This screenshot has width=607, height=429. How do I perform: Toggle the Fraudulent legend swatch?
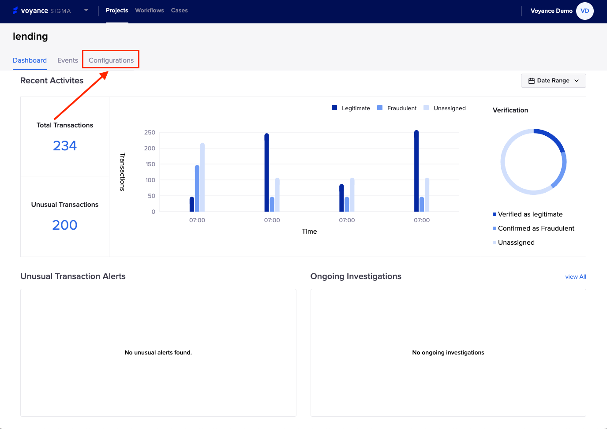(x=380, y=108)
